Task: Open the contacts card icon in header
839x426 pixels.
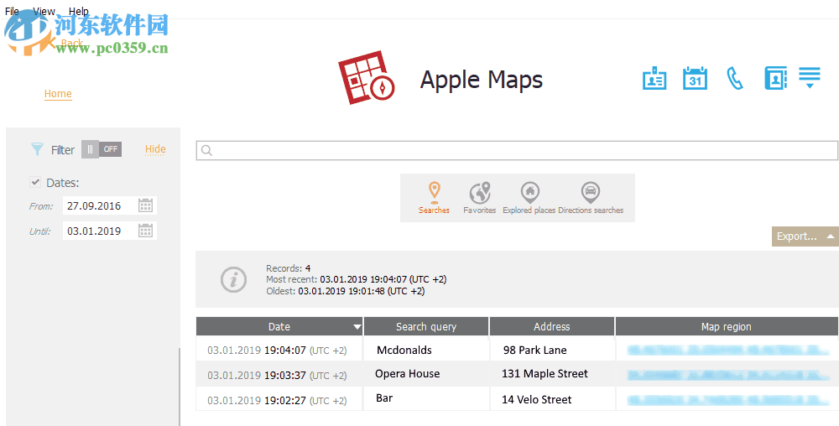Action: [654, 79]
